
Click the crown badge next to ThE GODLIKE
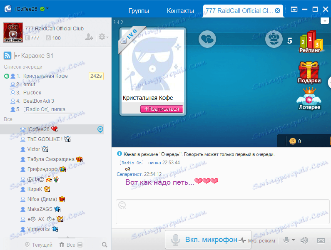[x=67, y=139]
